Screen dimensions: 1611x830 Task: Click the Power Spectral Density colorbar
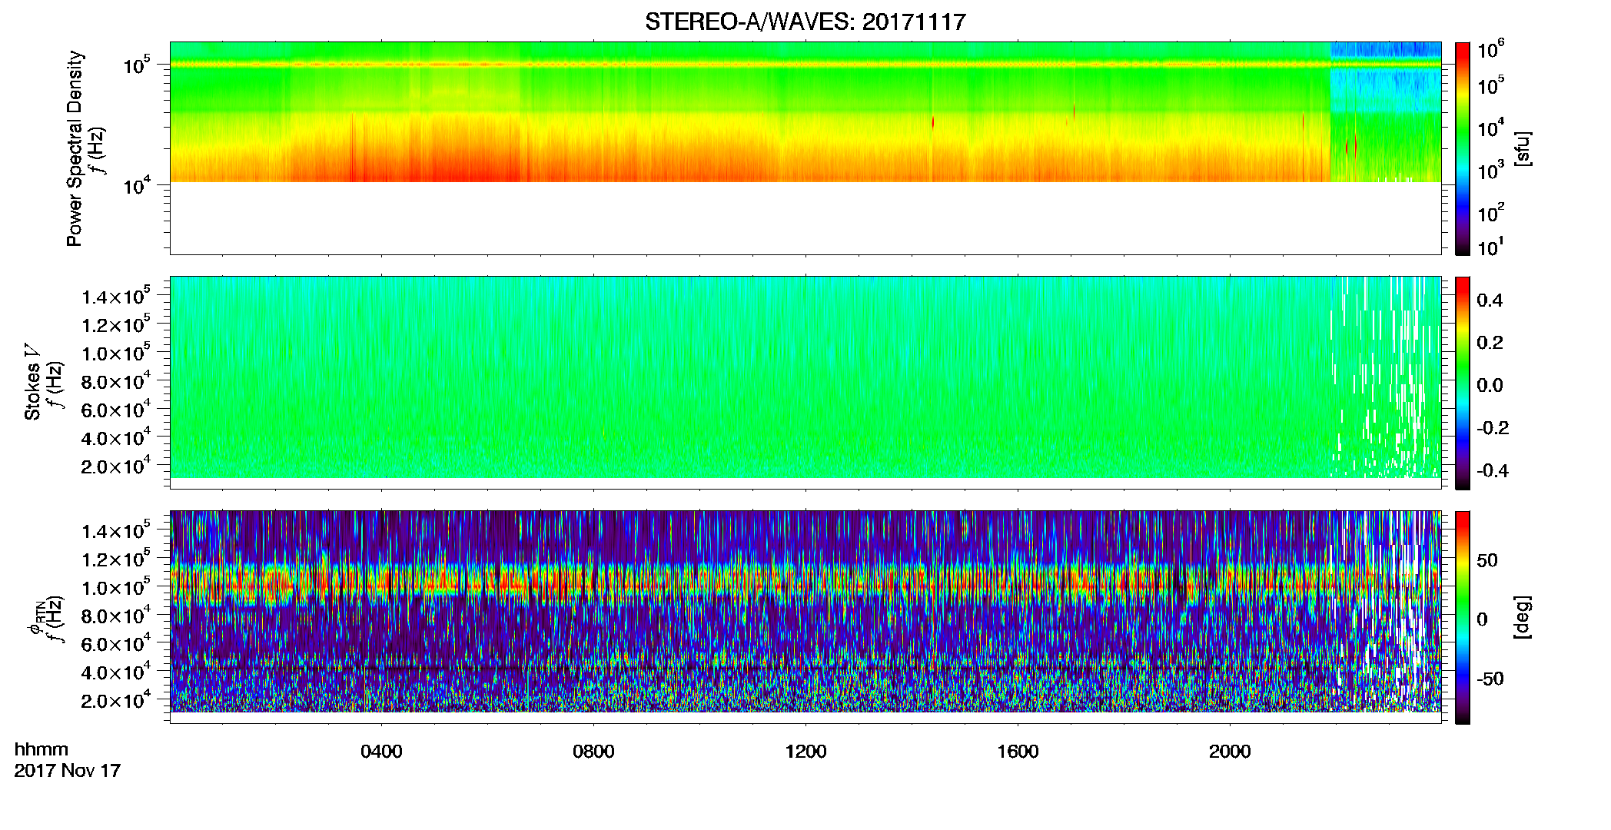[x=1462, y=148]
